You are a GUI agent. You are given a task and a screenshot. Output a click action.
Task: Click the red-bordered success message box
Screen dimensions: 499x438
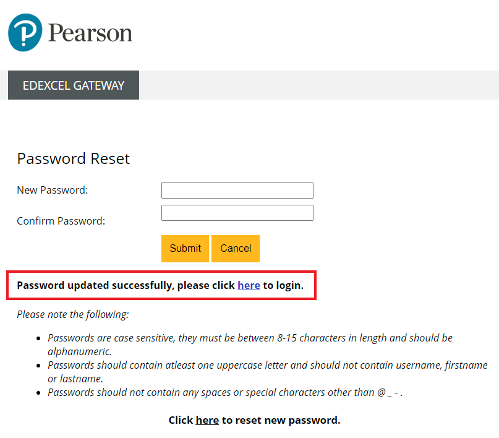coord(161,285)
